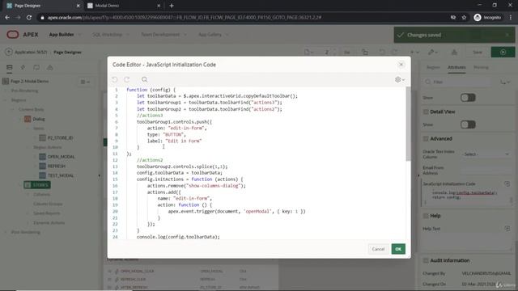Open the browser three-dot menu
Screen dimensions: 518x291
pyautogui.click(x=511, y=18)
